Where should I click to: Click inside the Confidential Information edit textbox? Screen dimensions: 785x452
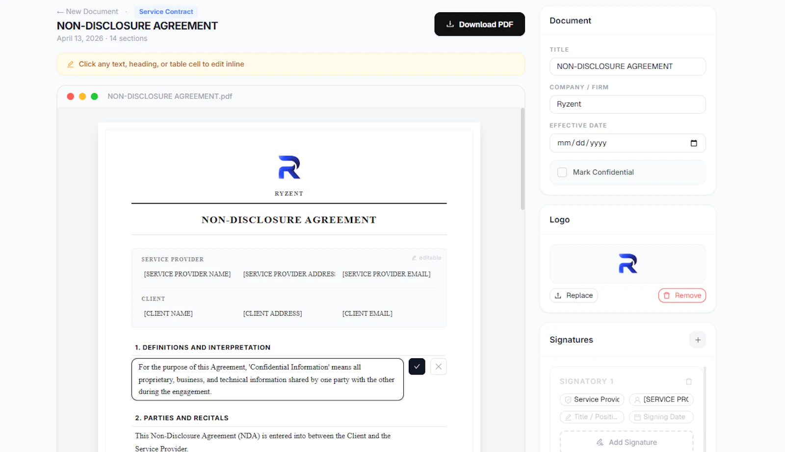coord(267,379)
